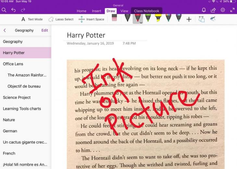Select the green pen
Viewport: 237px width, 169px height.
point(148,18)
